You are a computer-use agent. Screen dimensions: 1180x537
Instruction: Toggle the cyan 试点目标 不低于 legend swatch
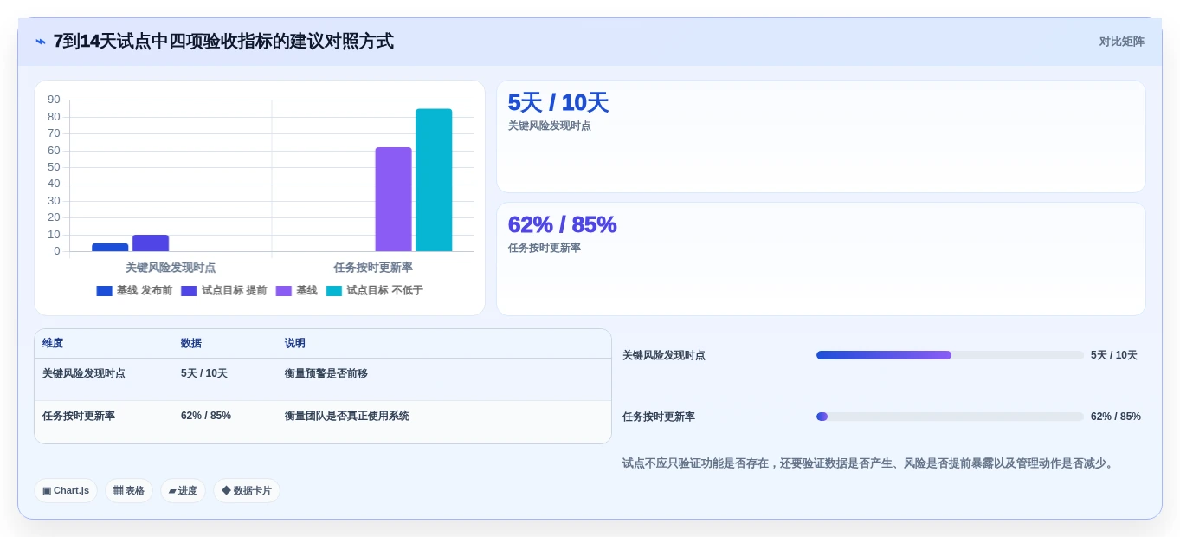pos(334,291)
